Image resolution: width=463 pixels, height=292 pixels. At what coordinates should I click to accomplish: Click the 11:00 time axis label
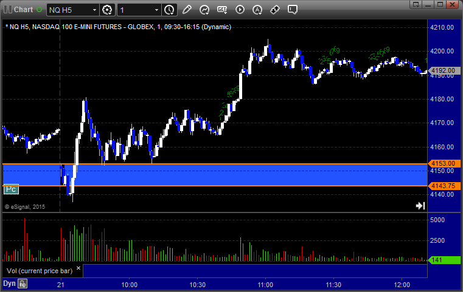coord(265,285)
